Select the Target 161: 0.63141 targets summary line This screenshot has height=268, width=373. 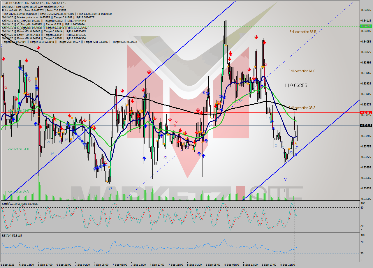(x=69, y=42)
